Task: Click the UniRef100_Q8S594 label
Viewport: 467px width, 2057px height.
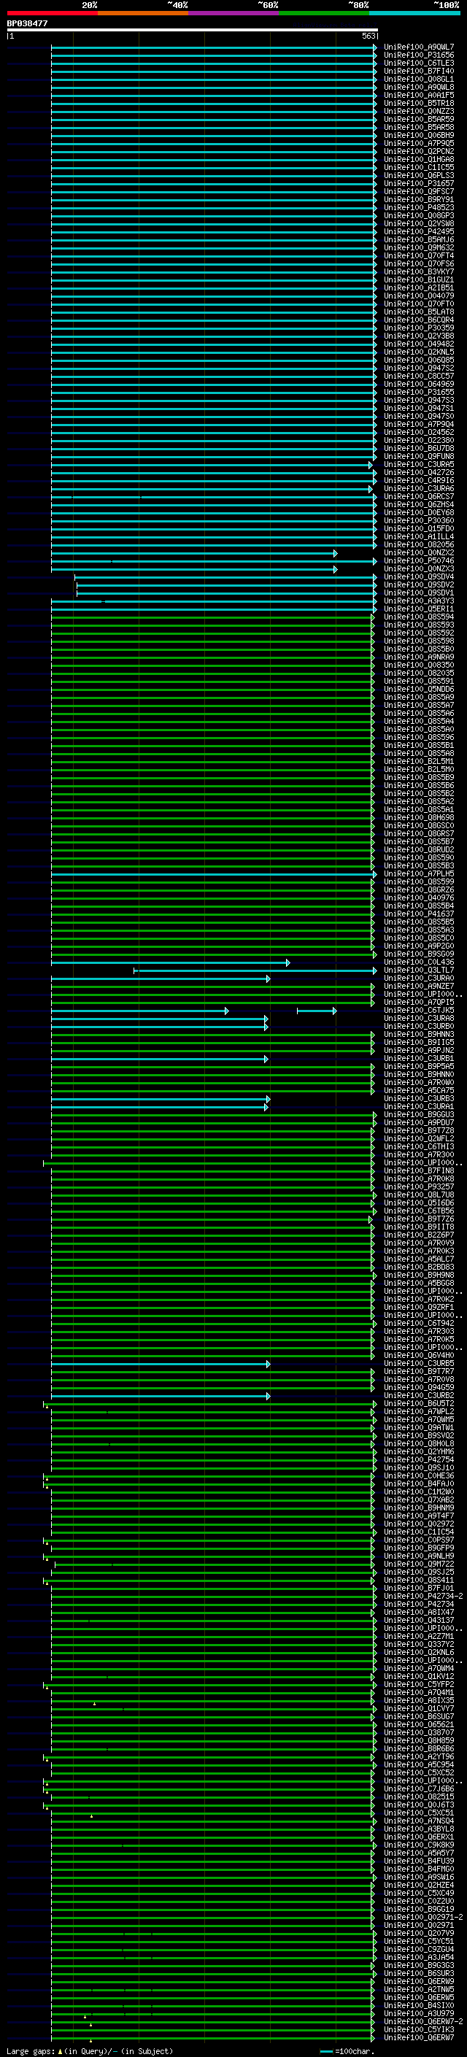Action: click(419, 617)
